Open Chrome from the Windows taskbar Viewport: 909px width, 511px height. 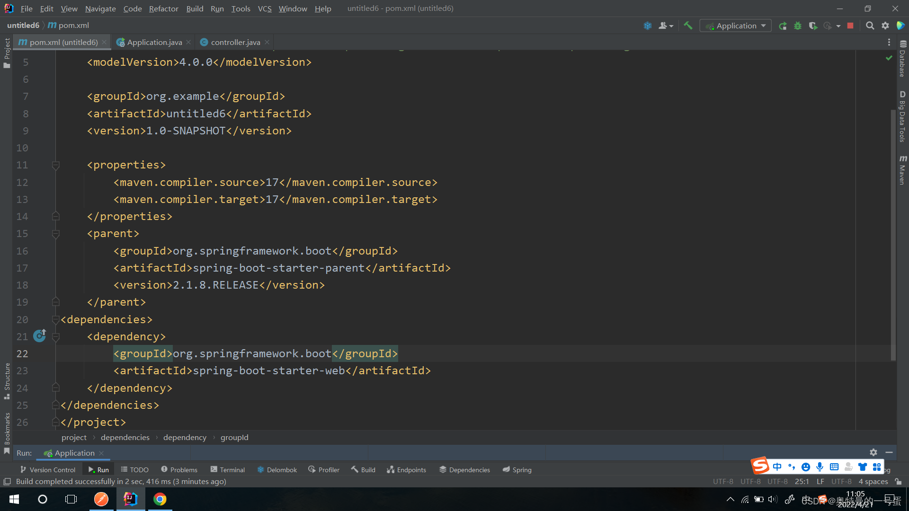(160, 499)
